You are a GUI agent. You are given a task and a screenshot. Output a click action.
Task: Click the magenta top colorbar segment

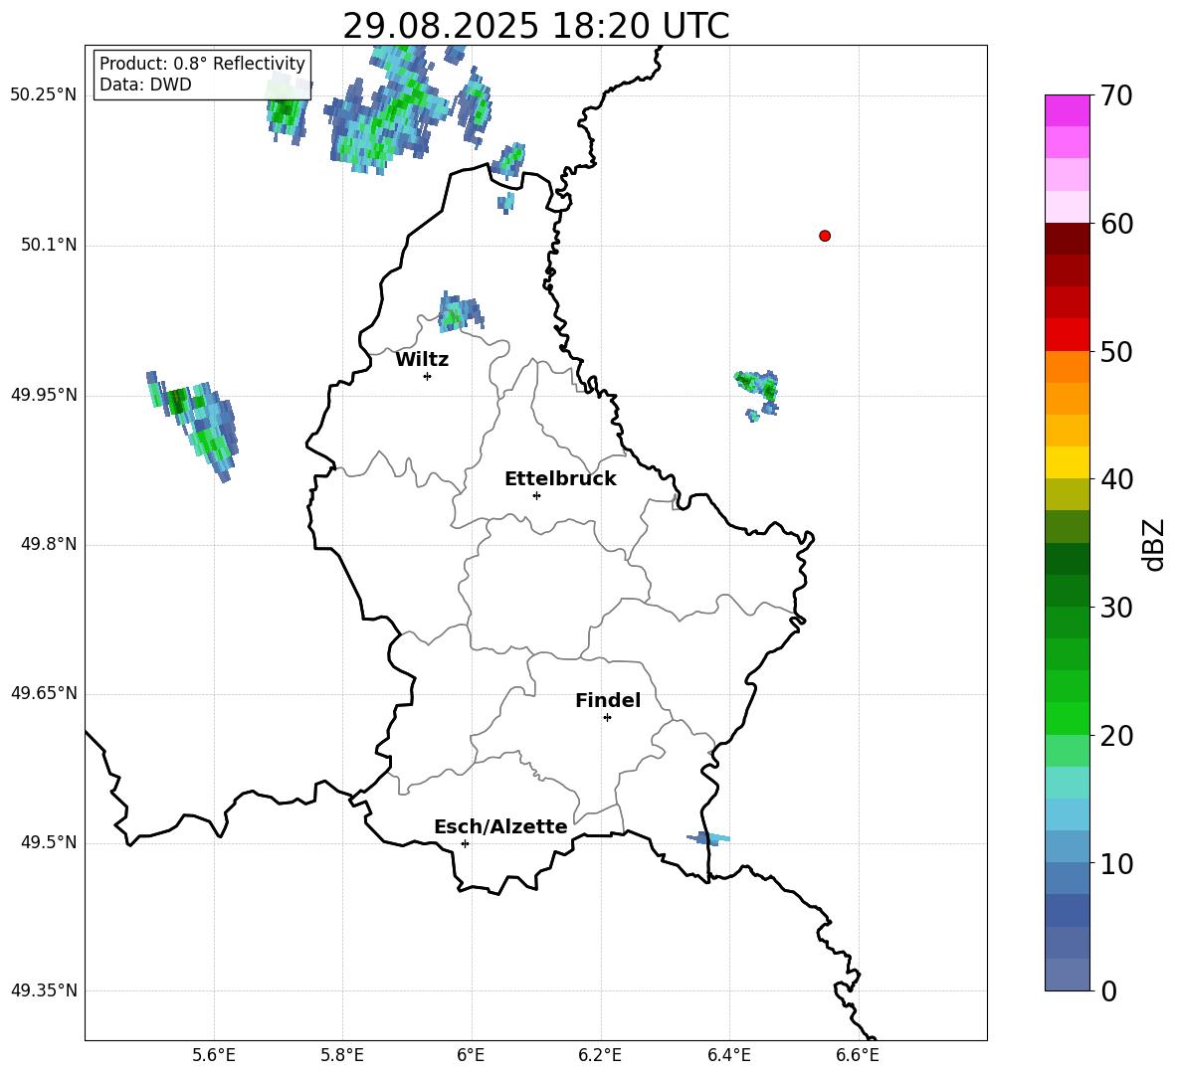(x=1068, y=110)
